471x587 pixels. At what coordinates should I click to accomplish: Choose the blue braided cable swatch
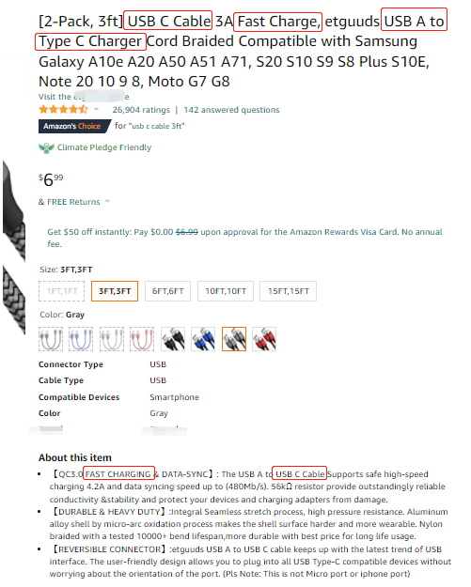(203, 339)
